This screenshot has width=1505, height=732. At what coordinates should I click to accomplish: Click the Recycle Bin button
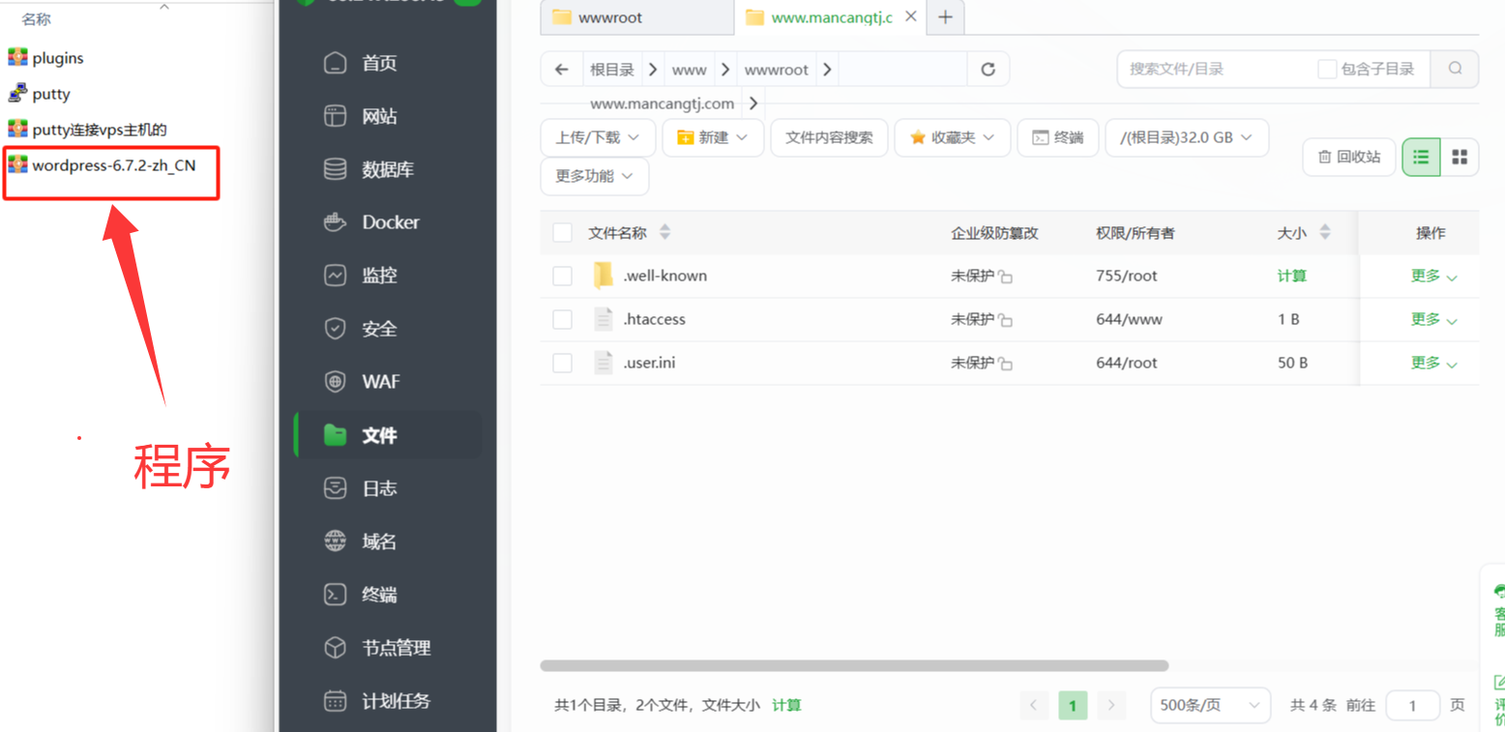(1348, 157)
